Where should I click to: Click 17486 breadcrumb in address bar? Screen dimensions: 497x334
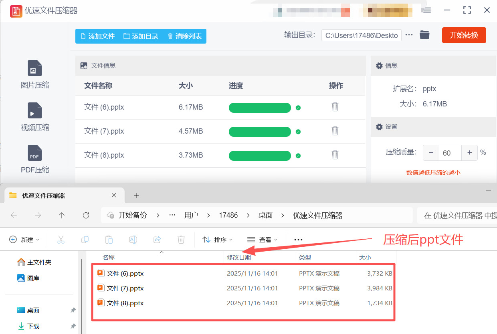[228, 215]
